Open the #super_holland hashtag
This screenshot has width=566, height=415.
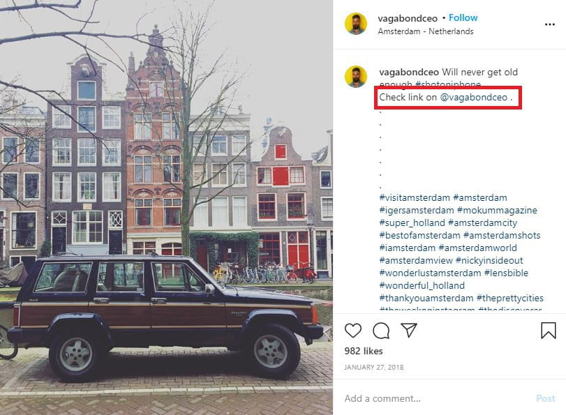tap(412, 222)
